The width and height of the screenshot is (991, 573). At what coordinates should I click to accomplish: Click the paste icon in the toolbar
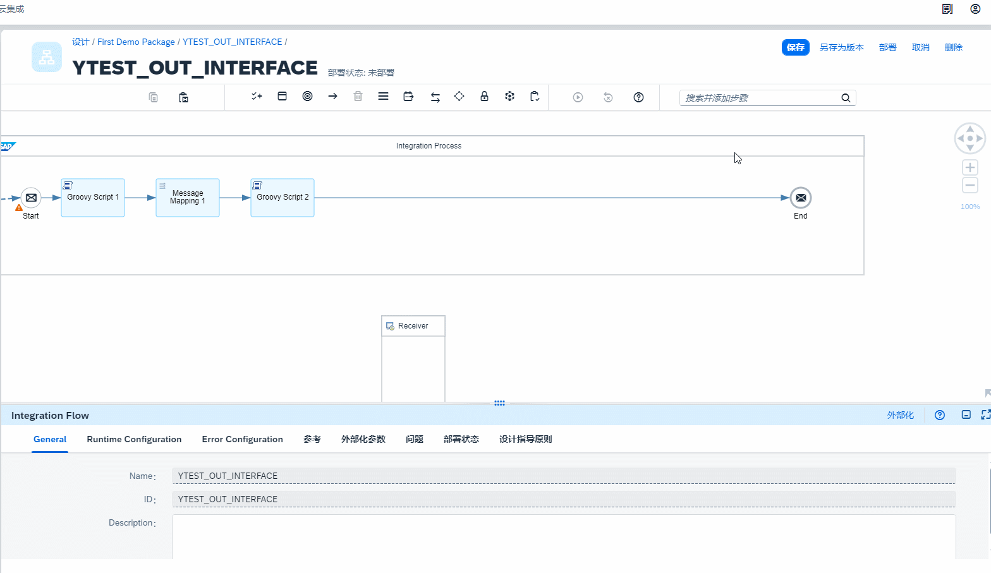(x=183, y=97)
